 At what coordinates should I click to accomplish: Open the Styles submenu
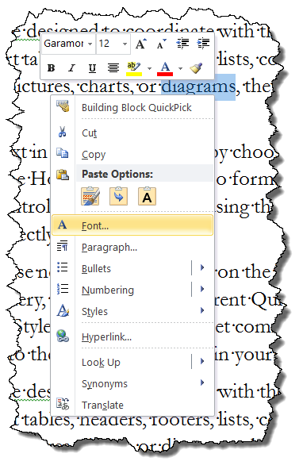tap(132, 311)
